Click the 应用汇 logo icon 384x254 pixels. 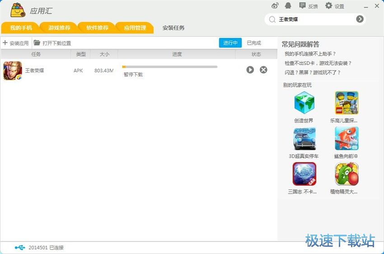pyautogui.click(x=18, y=10)
